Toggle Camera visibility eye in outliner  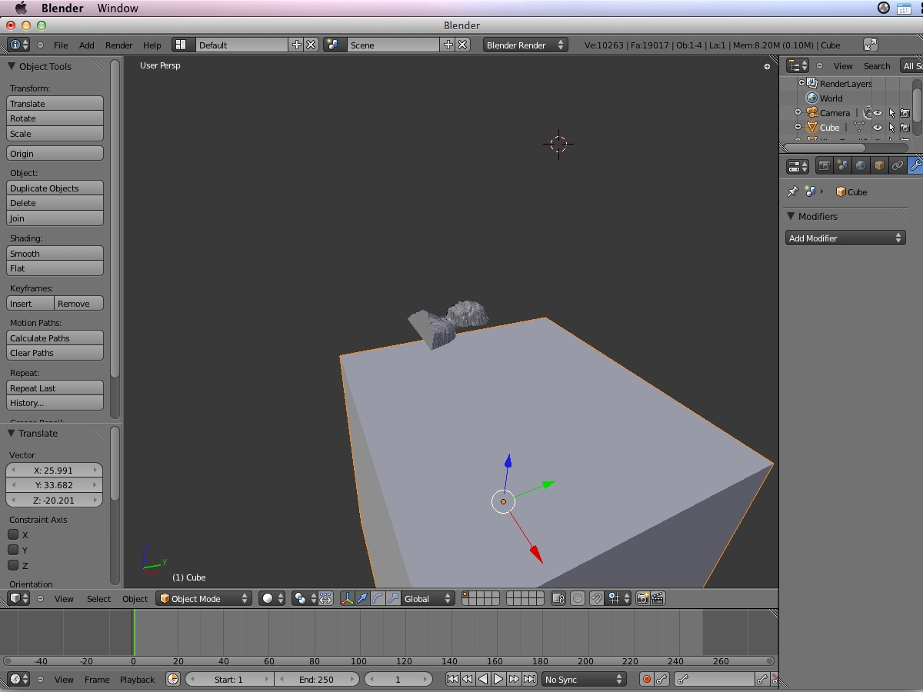[877, 113]
